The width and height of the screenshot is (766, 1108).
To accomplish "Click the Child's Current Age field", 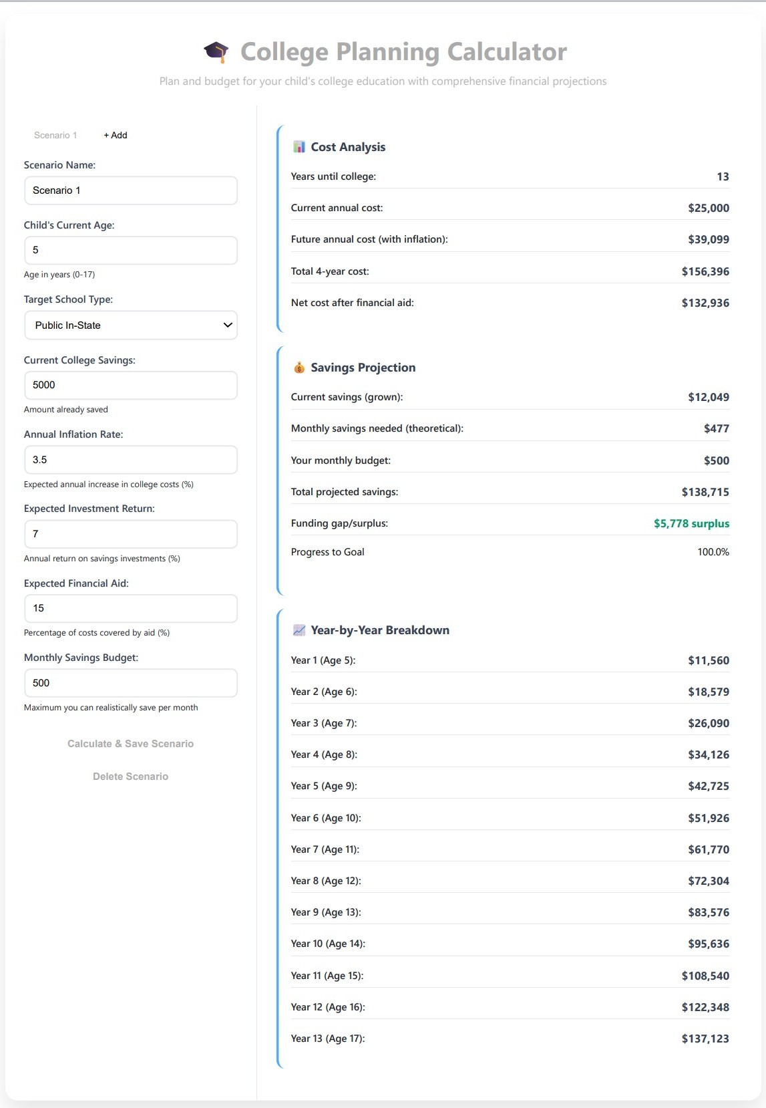I will [x=131, y=250].
